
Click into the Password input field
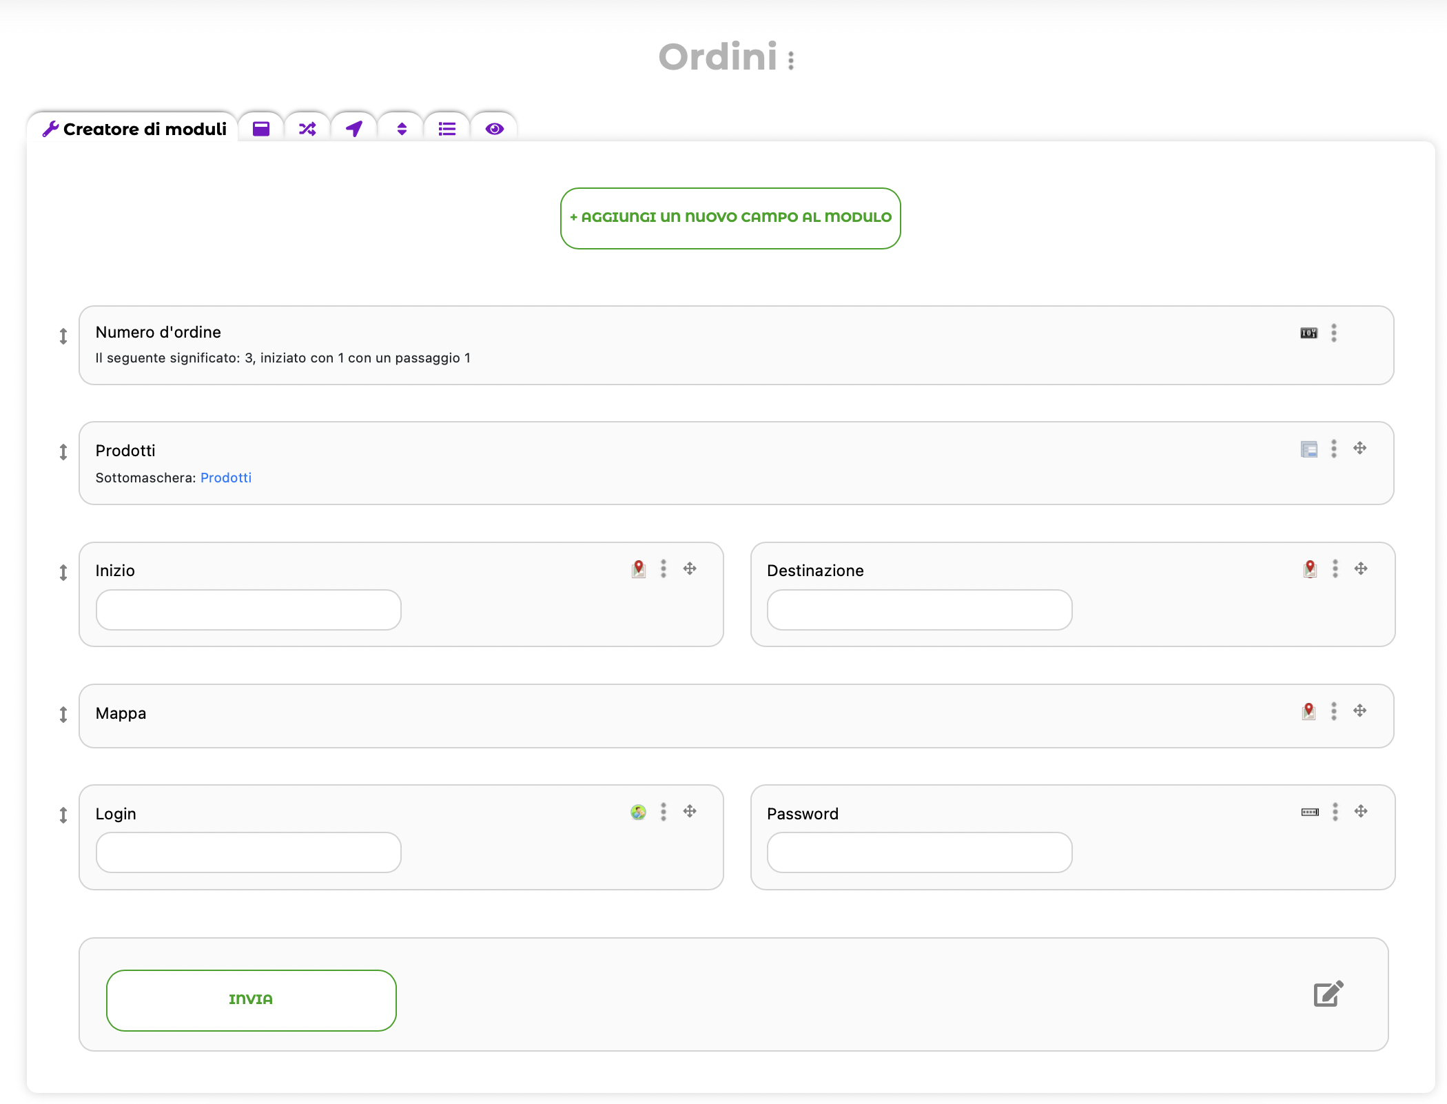click(x=920, y=852)
